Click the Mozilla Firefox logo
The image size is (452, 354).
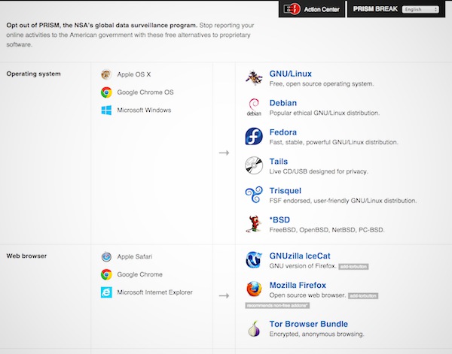pos(254,289)
